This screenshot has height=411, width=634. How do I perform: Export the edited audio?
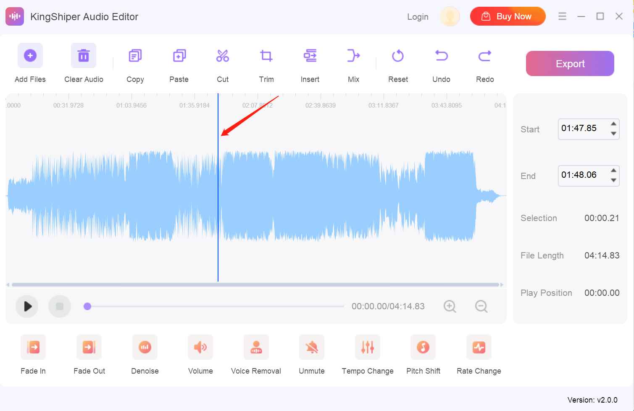[x=570, y=63]
